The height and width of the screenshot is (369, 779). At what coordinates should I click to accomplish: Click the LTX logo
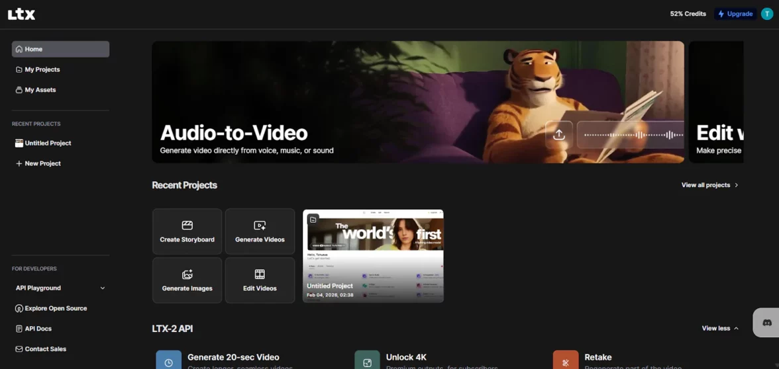[x=21, y=14]
